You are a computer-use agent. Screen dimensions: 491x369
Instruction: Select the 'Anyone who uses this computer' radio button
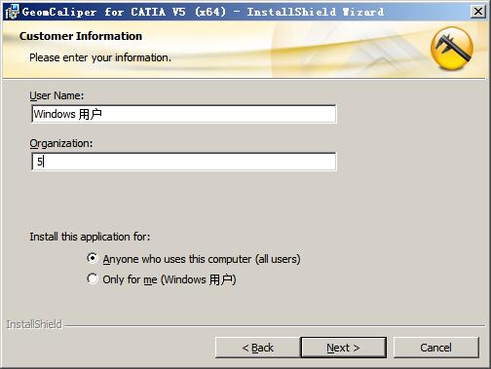coord(93,258)
